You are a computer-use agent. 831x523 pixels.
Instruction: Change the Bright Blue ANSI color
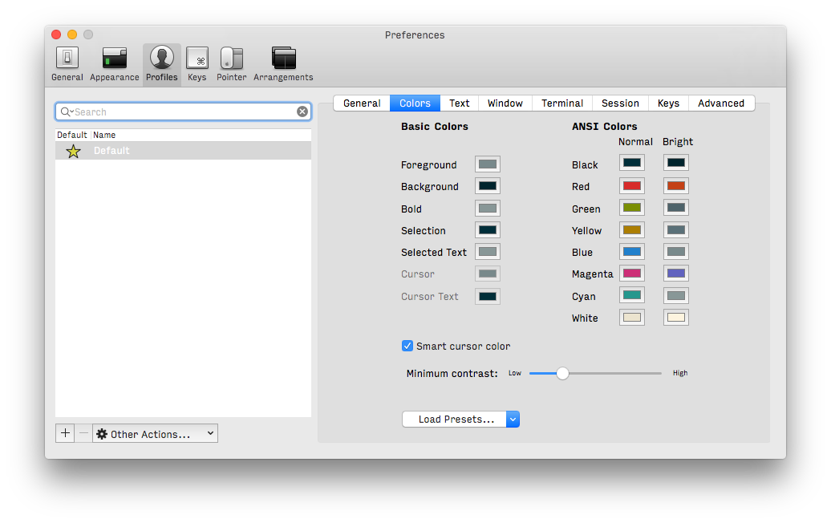(675, 252)
